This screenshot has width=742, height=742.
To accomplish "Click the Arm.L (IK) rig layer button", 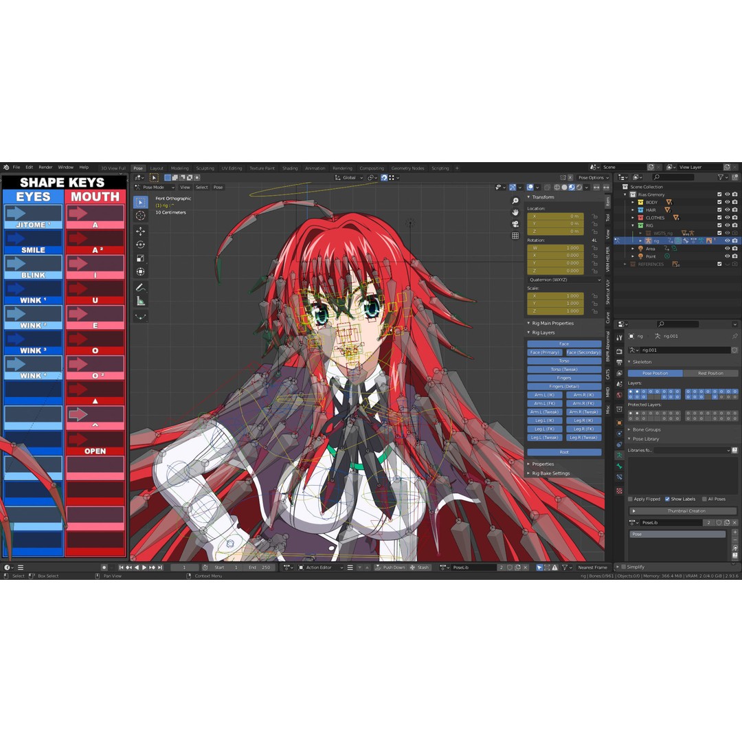I will tap(545, 395).
